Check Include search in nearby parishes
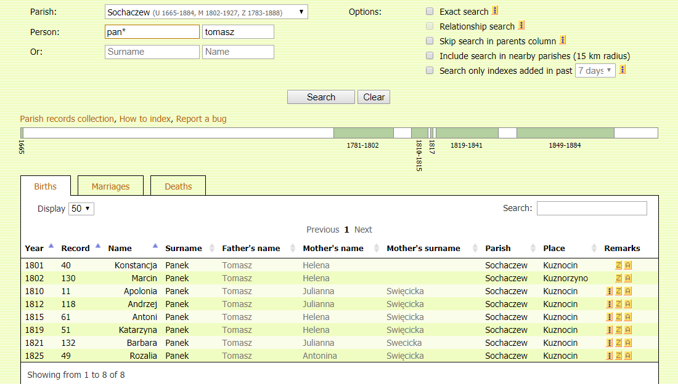This screenshot has height=384, width=678. click(x=430, y=56)
